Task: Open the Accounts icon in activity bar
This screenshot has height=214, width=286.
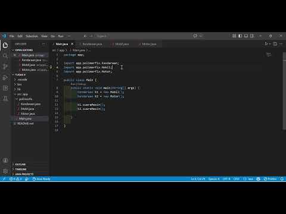Action: coord(5,160)
